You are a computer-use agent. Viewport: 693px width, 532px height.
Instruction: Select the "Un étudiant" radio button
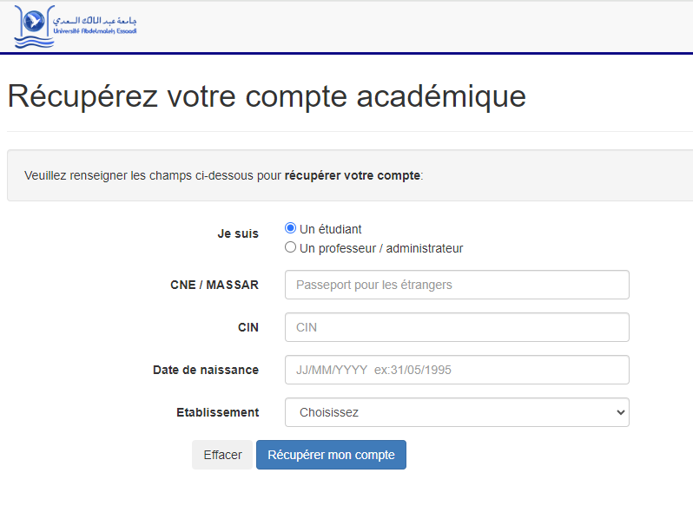coord(291,228)
